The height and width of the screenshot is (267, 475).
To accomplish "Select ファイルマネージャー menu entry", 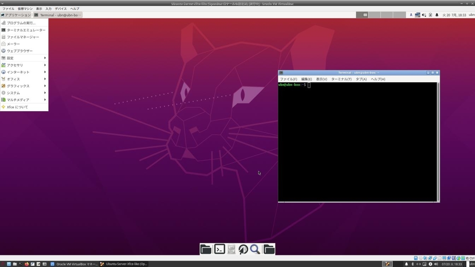I will [24, 37].
